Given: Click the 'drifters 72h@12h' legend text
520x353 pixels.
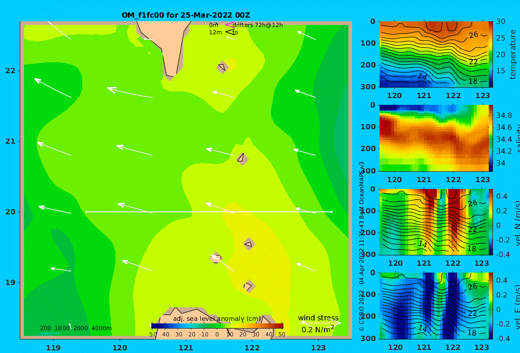Looking at the screenshot, I should click(258, 25).
